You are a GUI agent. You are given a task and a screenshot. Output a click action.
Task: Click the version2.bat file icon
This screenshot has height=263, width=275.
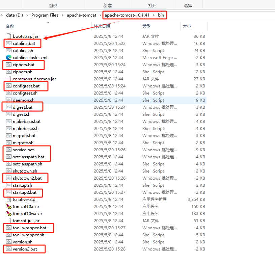9,249
